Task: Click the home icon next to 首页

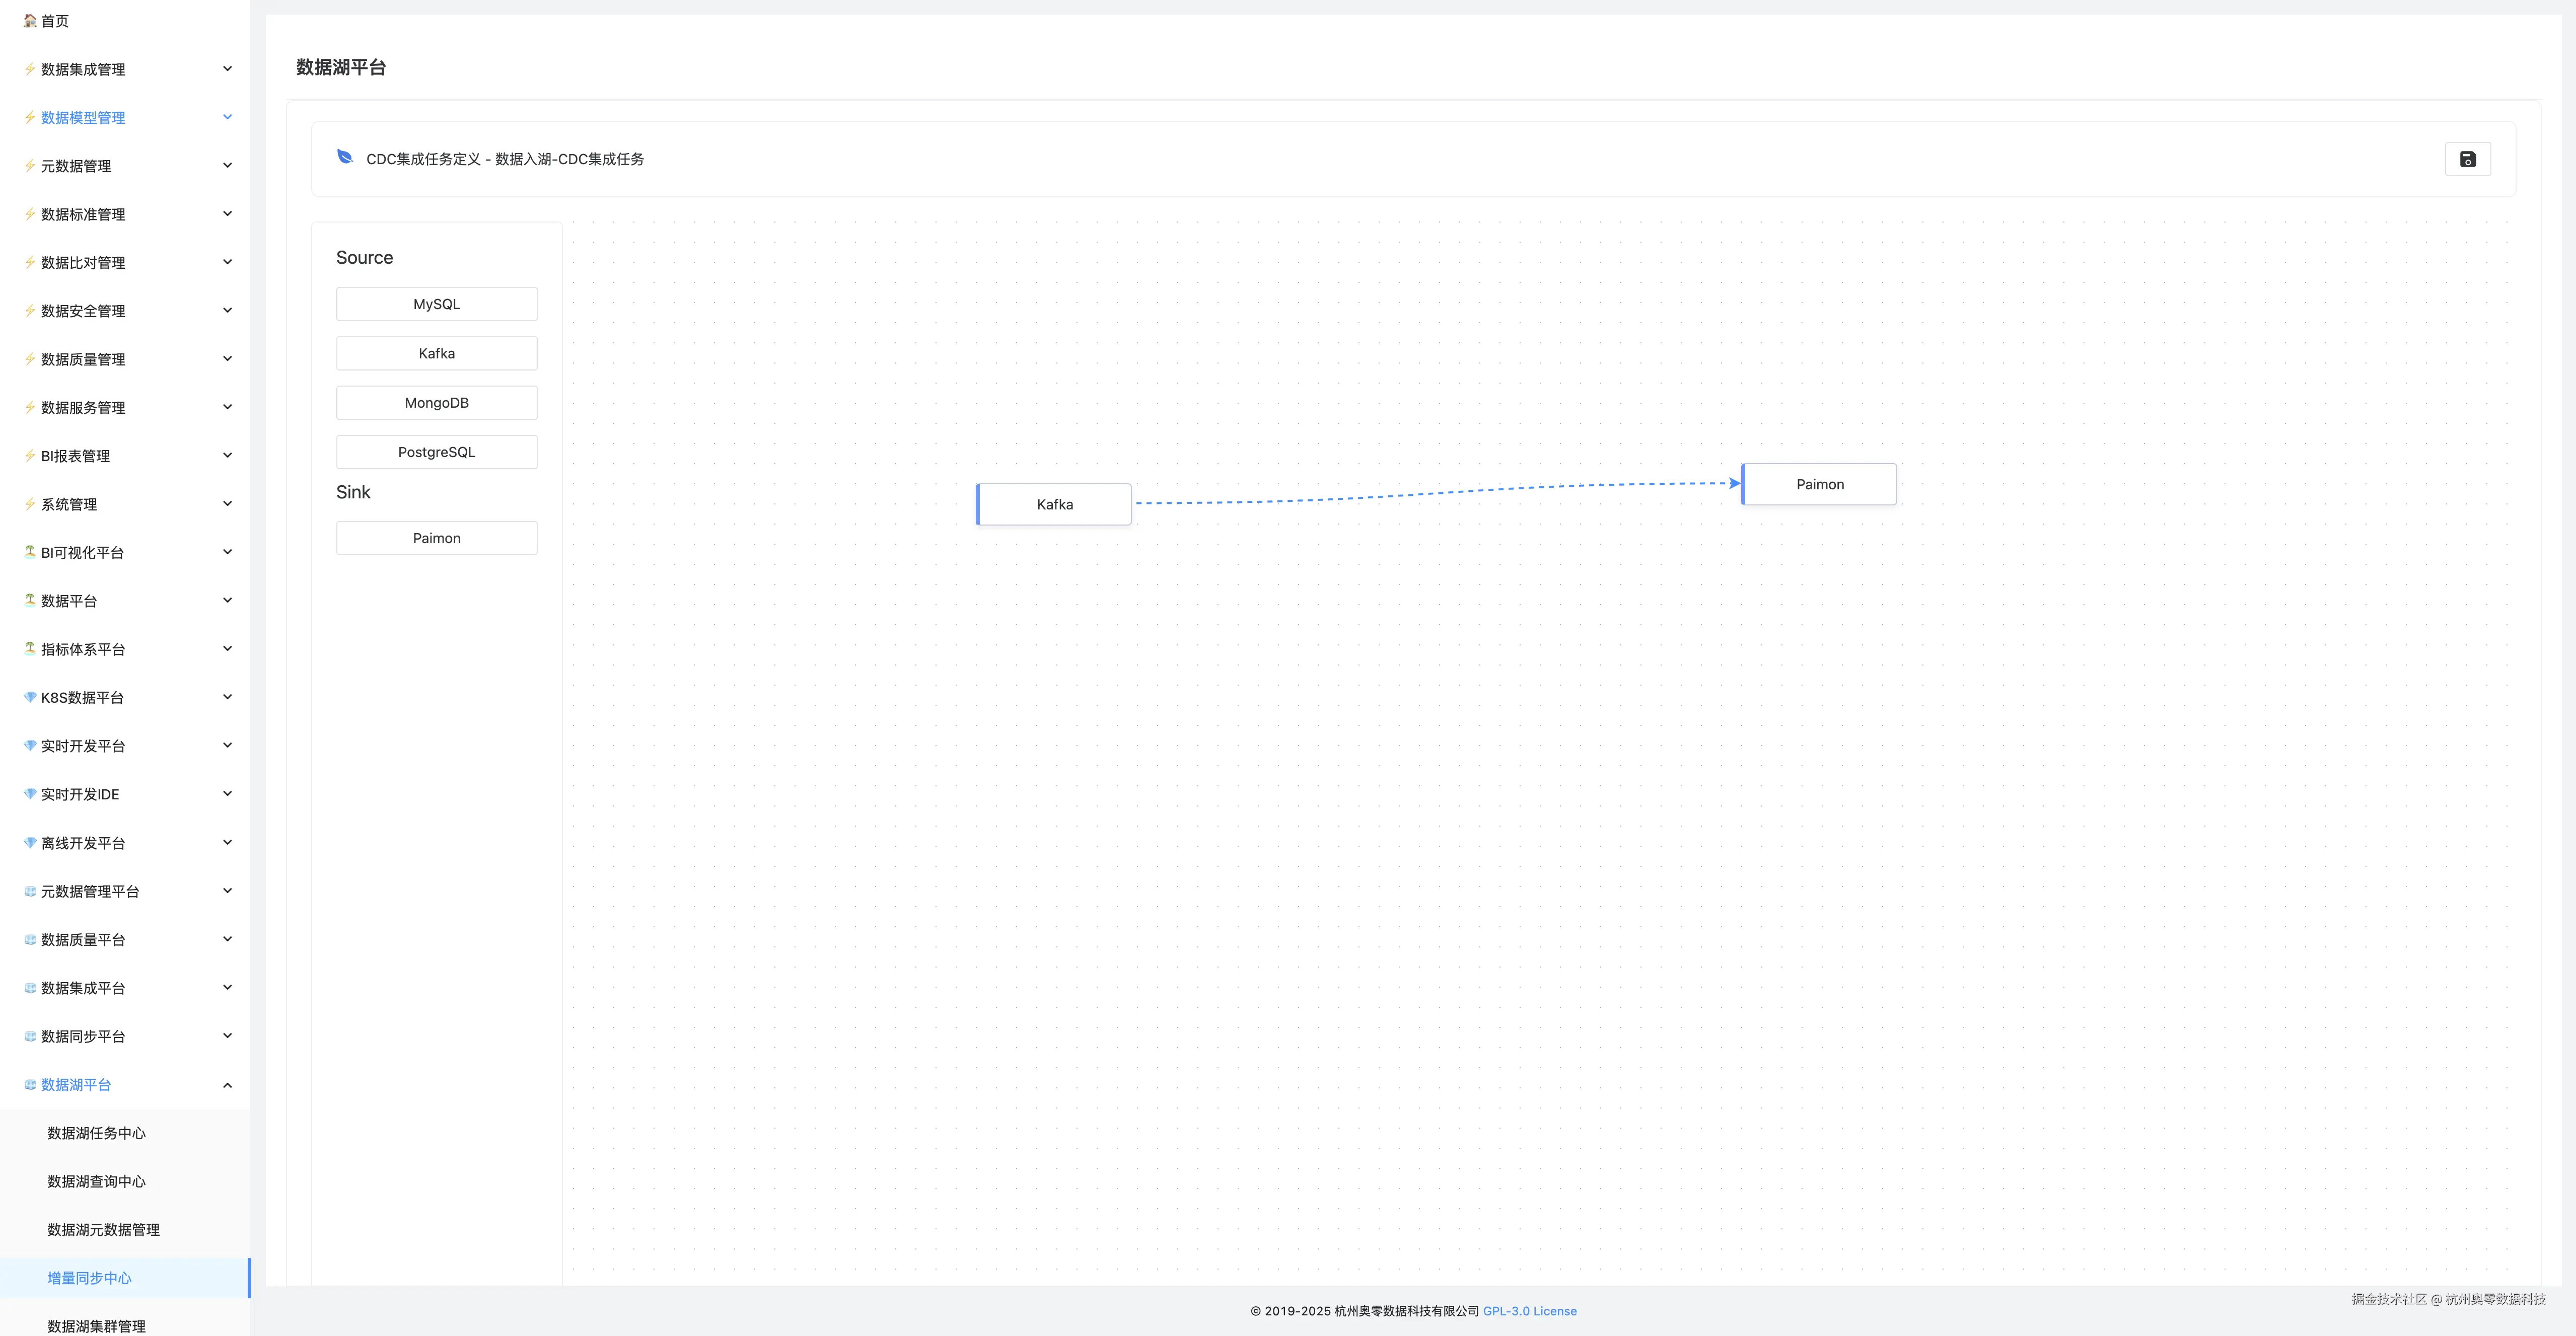Action: click(x=30, y=20)
